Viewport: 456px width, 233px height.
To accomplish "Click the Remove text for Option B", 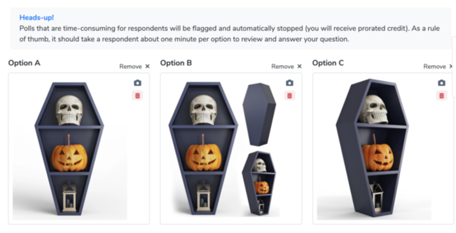I will [x=282, y=67].
